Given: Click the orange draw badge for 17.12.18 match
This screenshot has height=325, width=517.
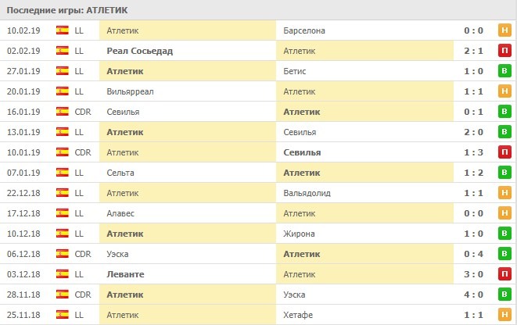Looking at the screenshot, I should point(504,213).
